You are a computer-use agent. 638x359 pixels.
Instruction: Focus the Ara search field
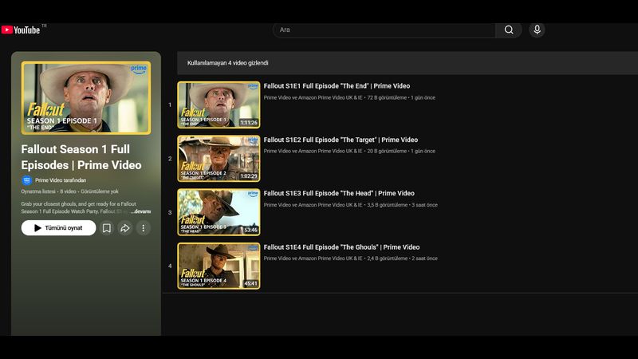[384, 30]
